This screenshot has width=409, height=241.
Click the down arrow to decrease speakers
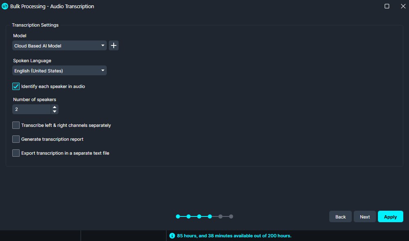tap(54, 111)
